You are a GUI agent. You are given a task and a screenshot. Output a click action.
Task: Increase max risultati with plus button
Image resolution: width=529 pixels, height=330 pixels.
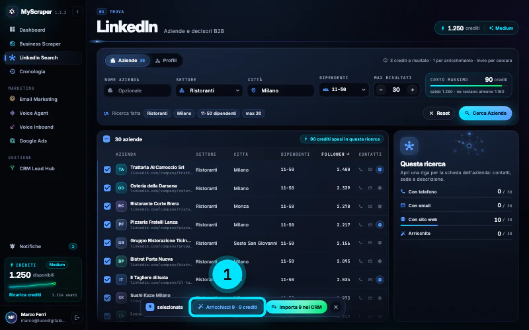[412, 90]
